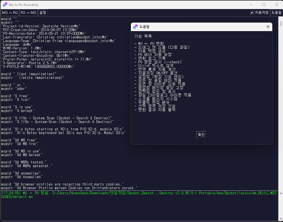Viewport: 283px width, 222px height.
Task: Click the Project-Id-Version header line
Action: [41, 26]
